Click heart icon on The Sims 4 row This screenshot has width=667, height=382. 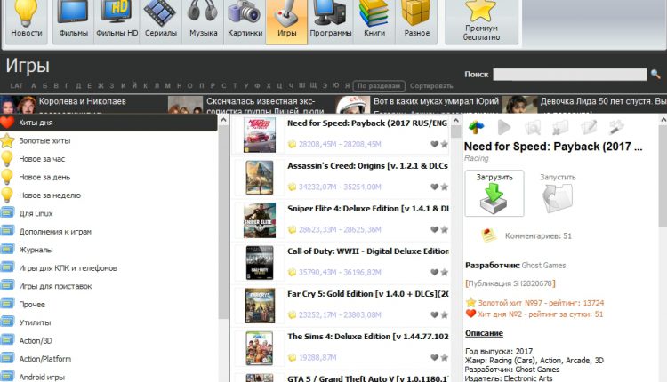pyautogui.click(x=434, y=358)
